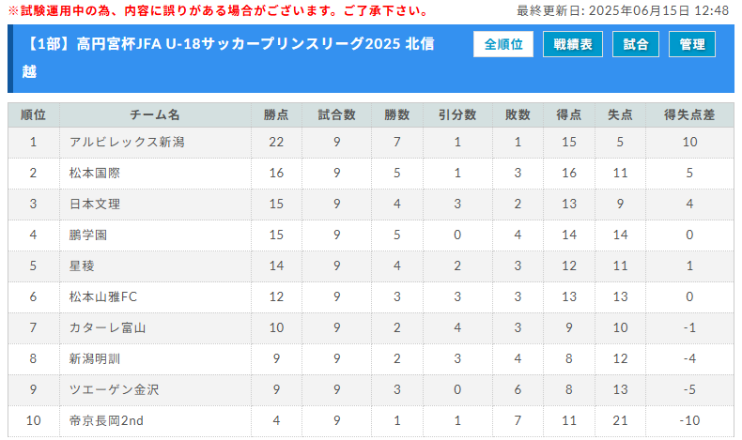Viewport: 742px width, 440px height.
Task: Click the 試合数 column header
Action: 336,114
